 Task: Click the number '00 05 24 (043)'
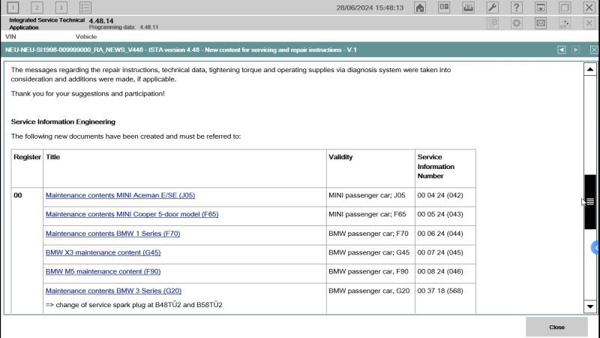(440, 214)
